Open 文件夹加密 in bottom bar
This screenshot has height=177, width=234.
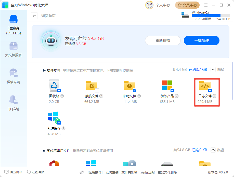(x=129, y=172)
